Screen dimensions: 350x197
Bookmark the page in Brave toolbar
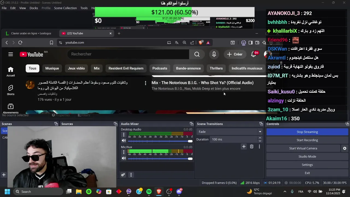tap(51, 43)
